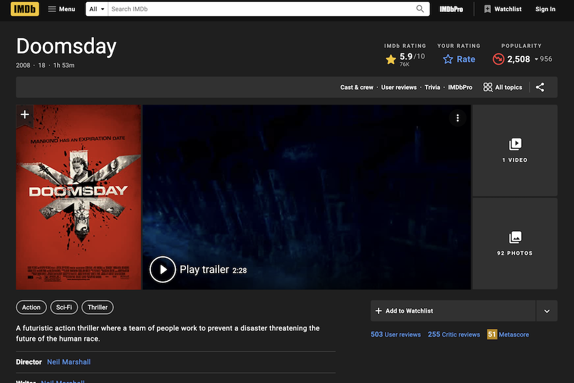574x383 pixels.
Task: Open the 51 Metascore link
Action: tap(507, 334)
